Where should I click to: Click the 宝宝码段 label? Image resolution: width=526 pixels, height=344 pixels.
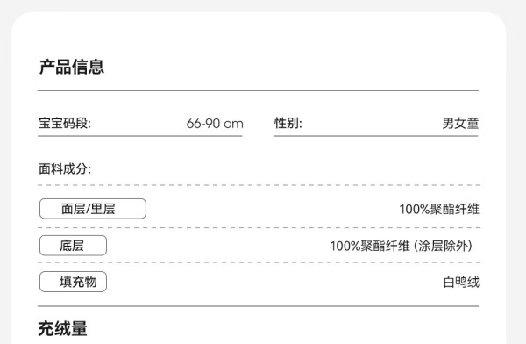pyautogui.click(x=65, y=123)
